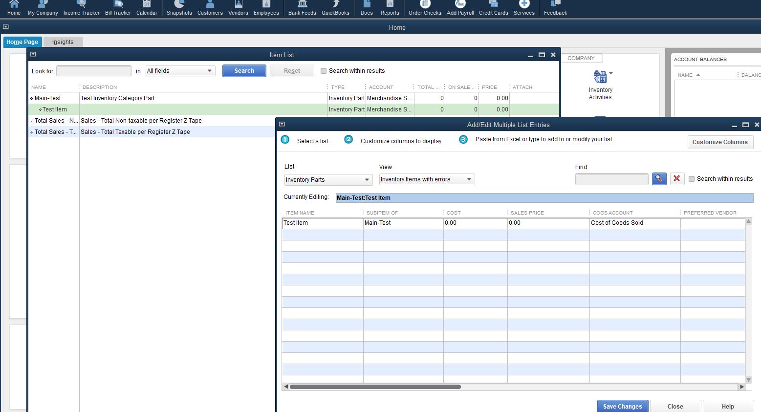The width and height of the screenshot is (761, 412).
Task: Open the Credit Cards feature
Action: click(493, 7)
